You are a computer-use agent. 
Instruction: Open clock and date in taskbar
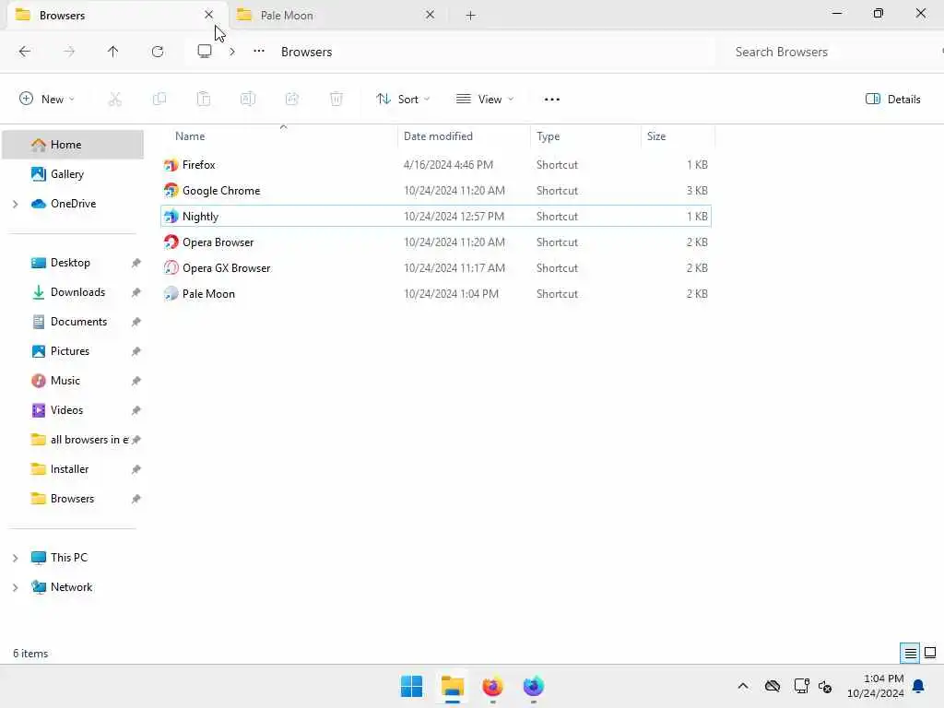pyautogui.click(x=876, y=686)
